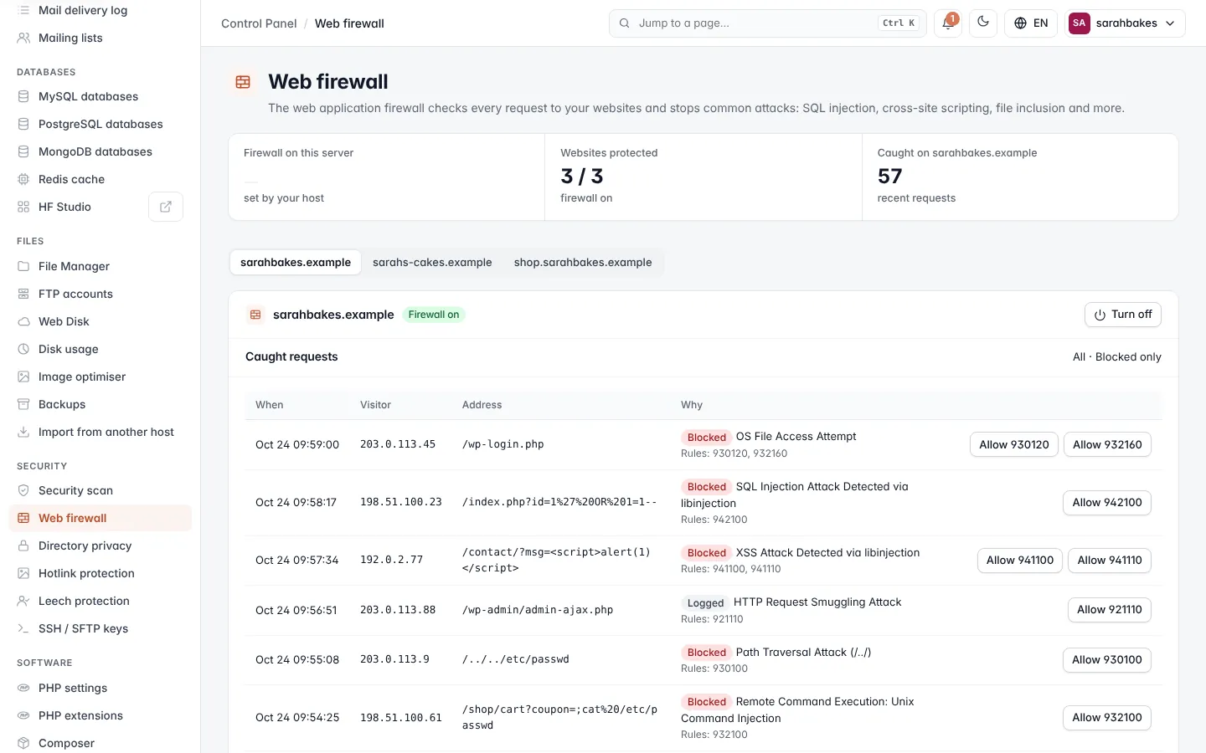Click the SSH / SFTP keys icon
1206x753 pixels.
(23, 628)
